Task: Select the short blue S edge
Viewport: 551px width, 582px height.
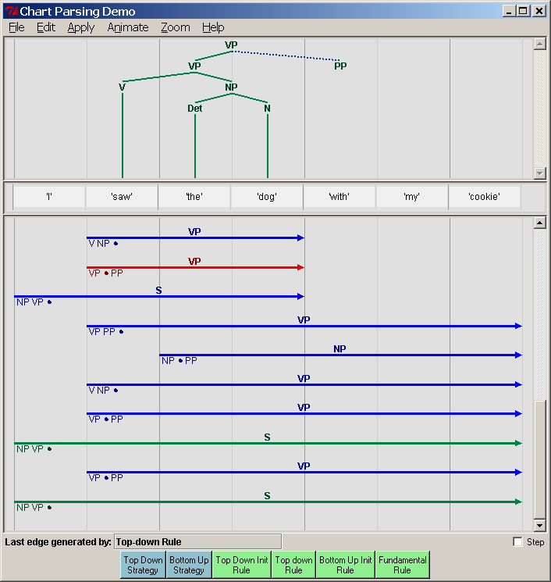Action: pyautogui.click(x=159, y=297)
